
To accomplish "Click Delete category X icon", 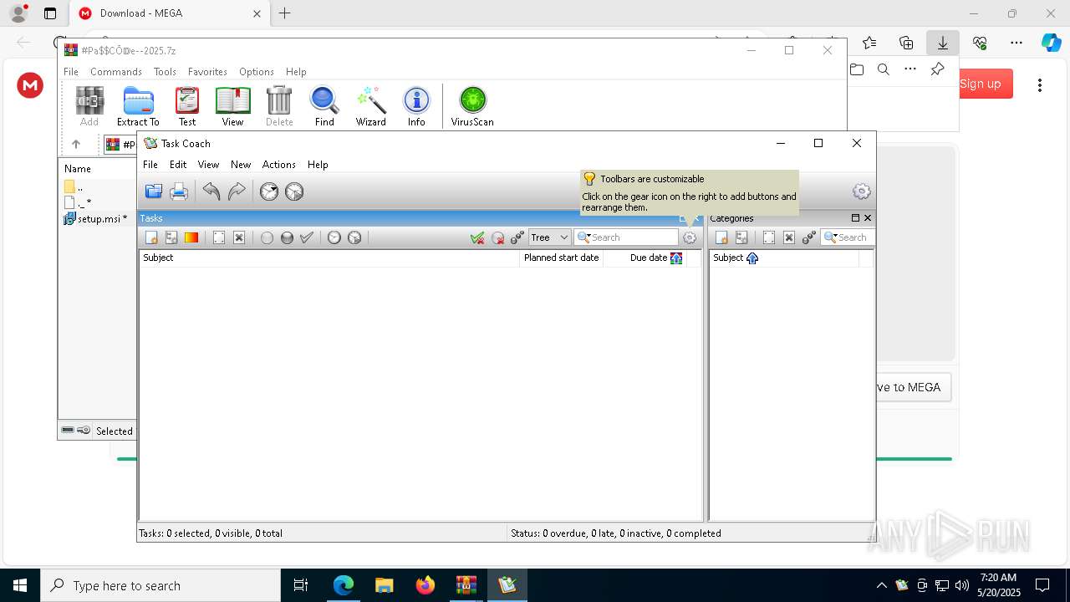I will 789,237.
